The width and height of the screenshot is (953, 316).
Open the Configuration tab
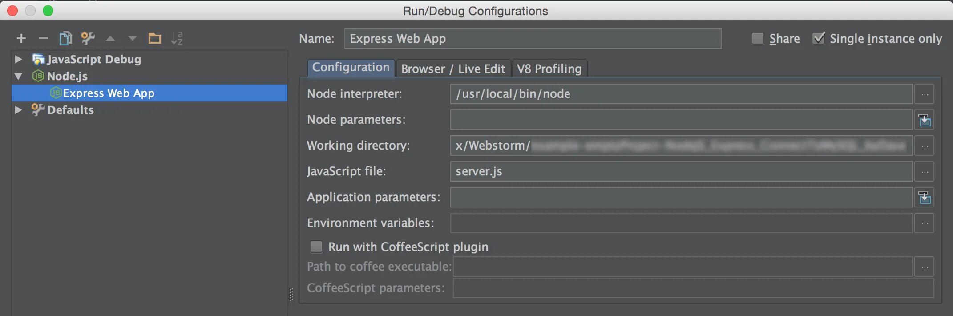pyautogui.click(x=351, y=68)
